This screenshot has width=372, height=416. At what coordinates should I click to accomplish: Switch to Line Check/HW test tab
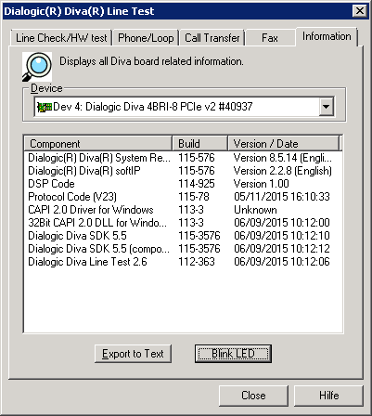pyautogui.click(x=61, y=38)
